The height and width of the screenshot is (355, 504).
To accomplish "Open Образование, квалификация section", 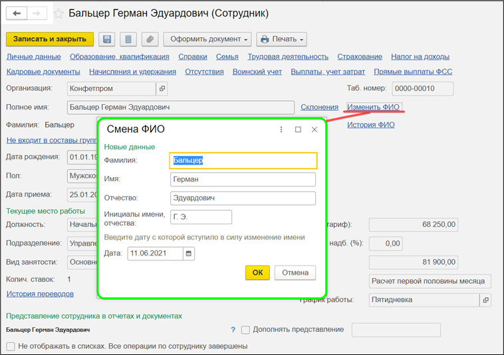I will [x=120, y=57].
